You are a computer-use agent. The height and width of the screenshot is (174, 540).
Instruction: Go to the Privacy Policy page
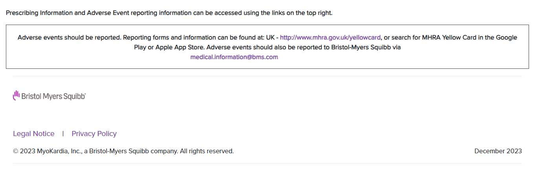pyautogui.click(x=94, y=134)
